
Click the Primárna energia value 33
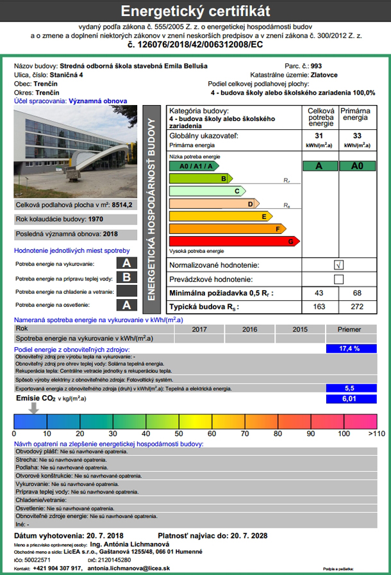357,136
